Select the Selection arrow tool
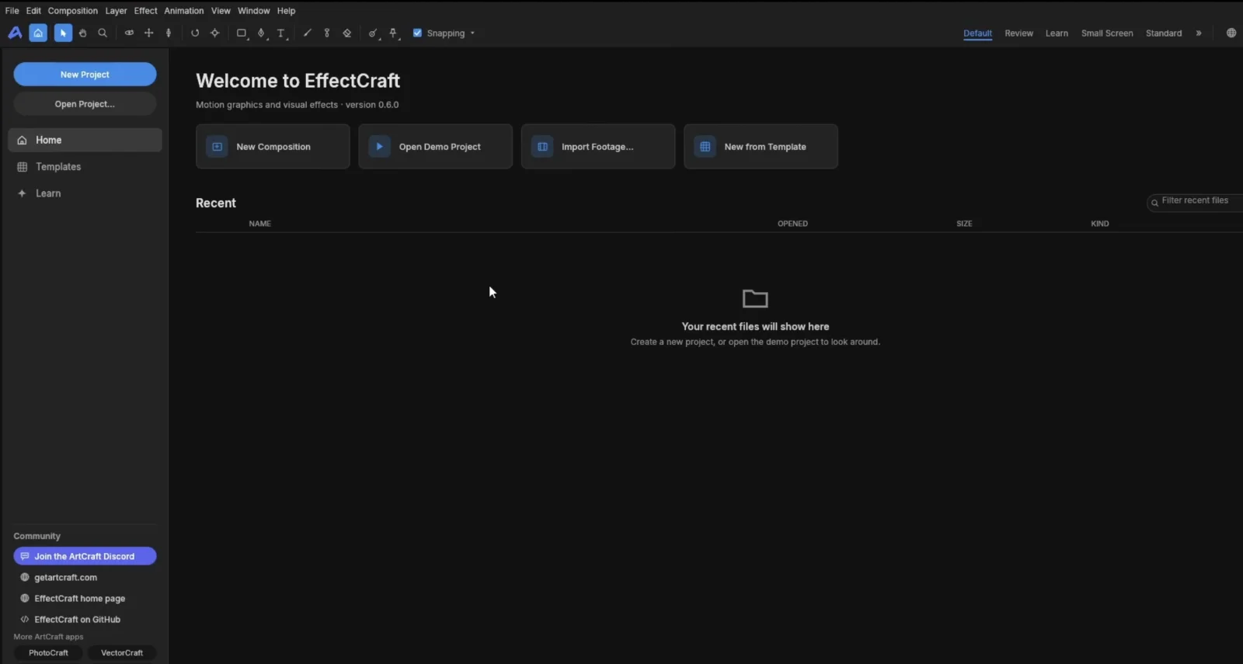Viewport: 1243px width, 664px height. (63, 33)
